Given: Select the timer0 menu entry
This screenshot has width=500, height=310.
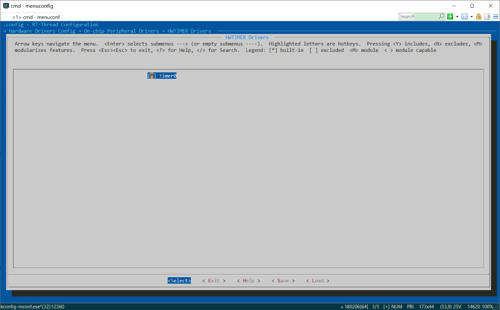Looking at the screenshot, I should pyautogui.click(x=162, y=76).
